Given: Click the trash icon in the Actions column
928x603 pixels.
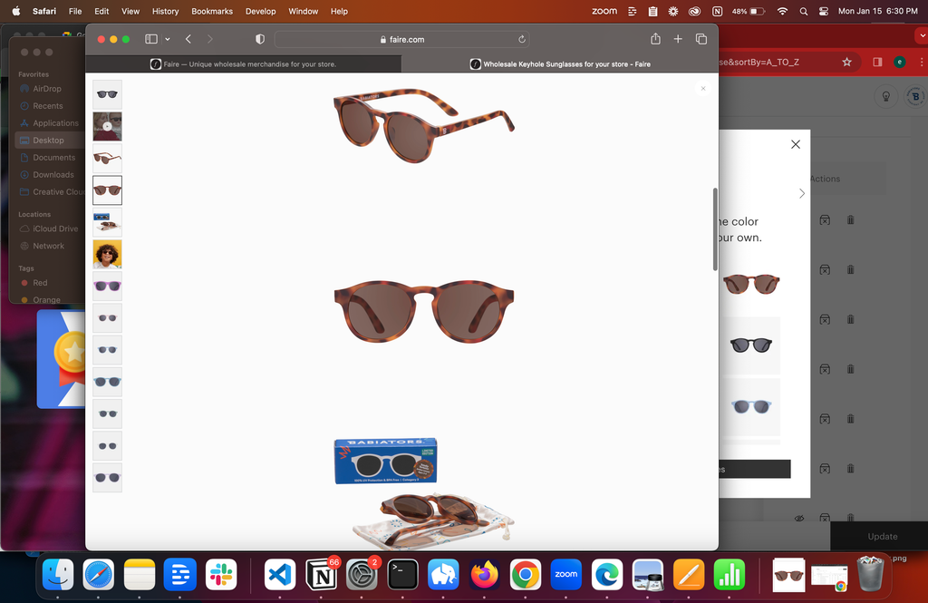Looking at the screenshot, I should [x=850, y=219].
